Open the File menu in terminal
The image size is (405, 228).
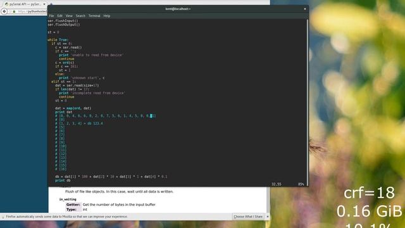tap(51, 16)
